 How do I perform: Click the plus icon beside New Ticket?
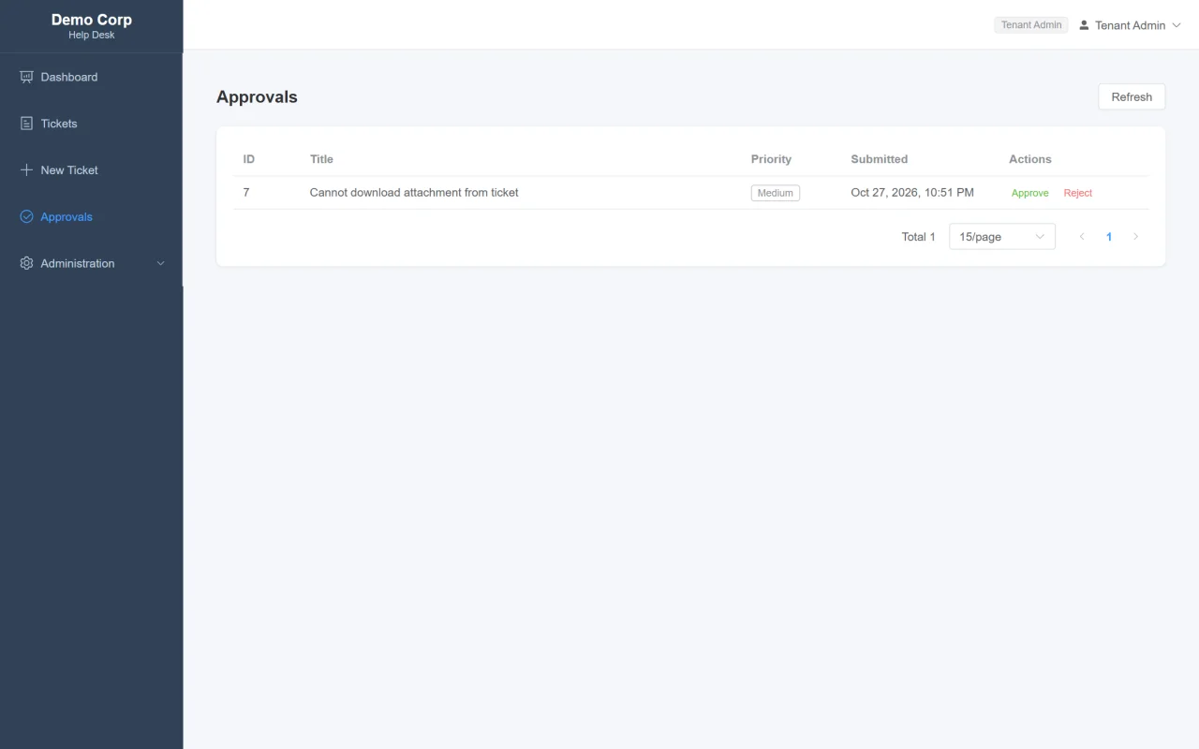tap(26, 170)
